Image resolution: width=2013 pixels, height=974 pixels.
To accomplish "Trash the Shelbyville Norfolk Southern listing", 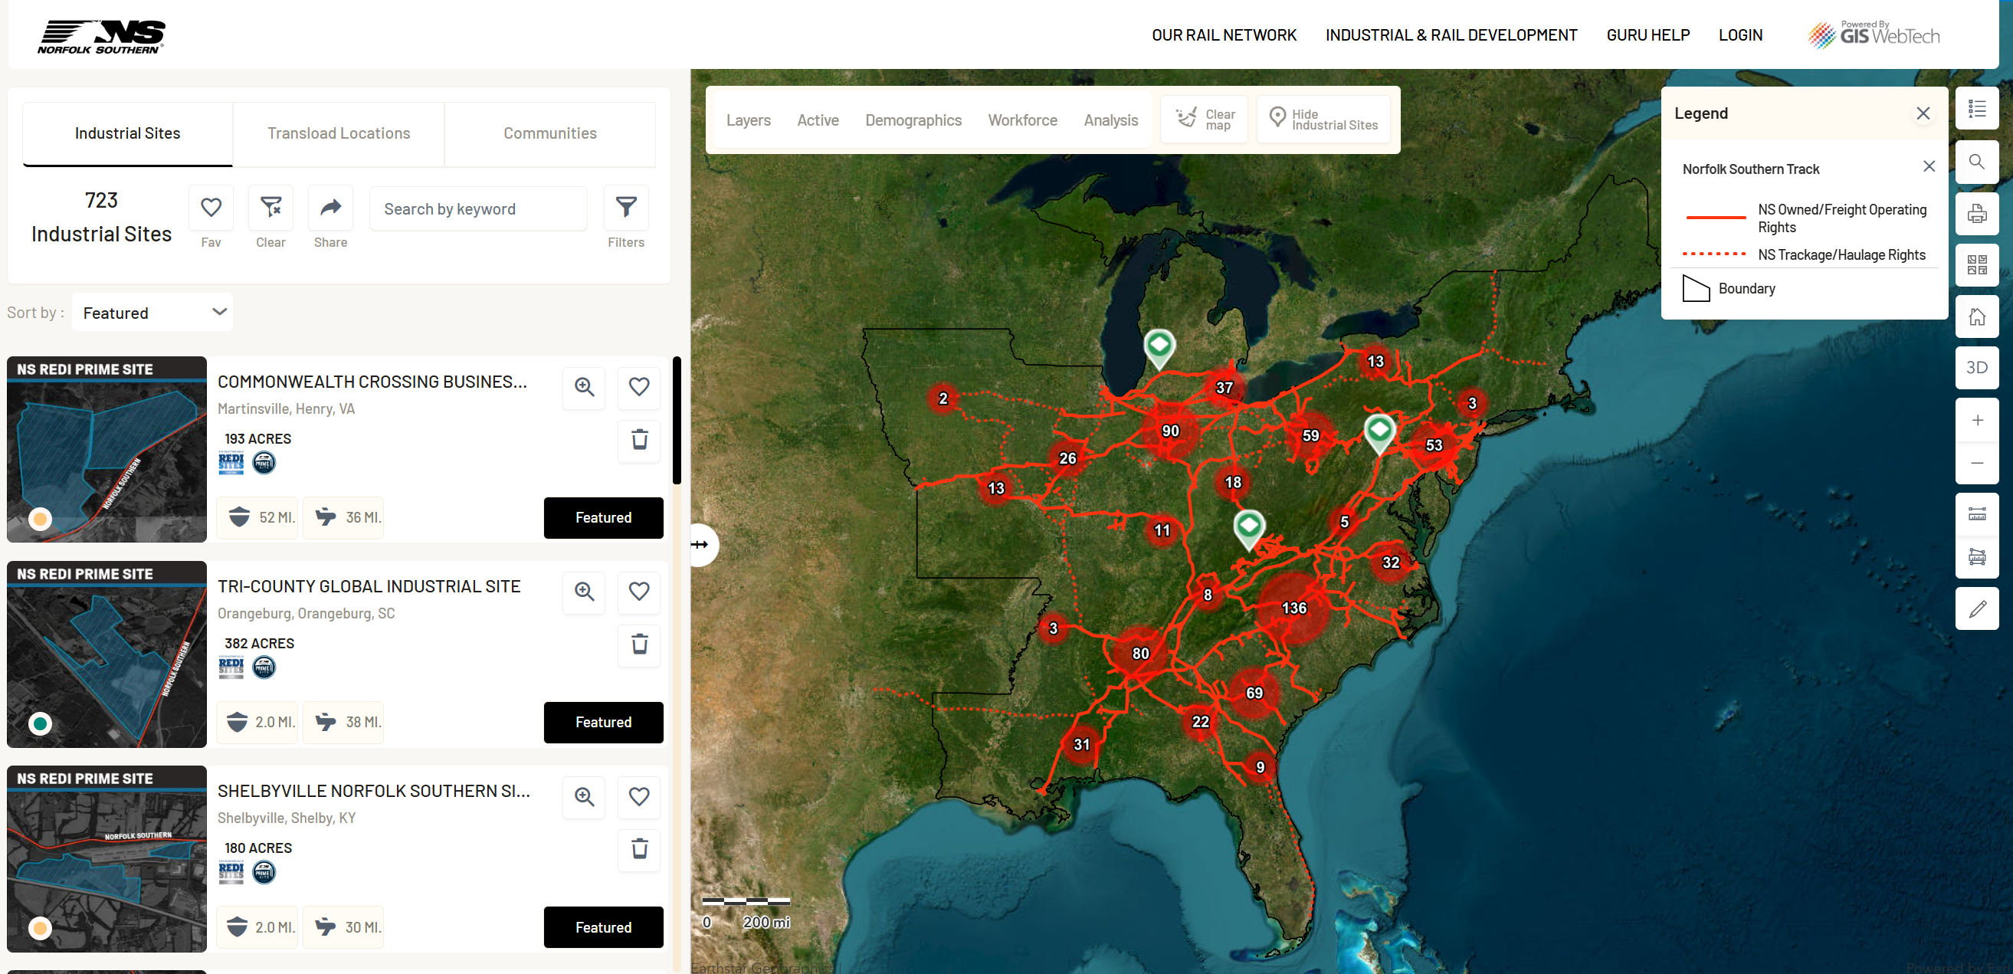I will point(639,850).
